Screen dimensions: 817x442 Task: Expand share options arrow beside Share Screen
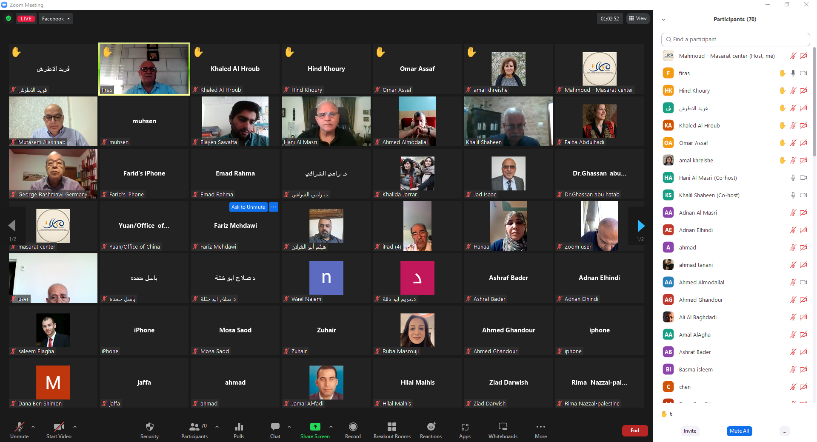[331, 427]
